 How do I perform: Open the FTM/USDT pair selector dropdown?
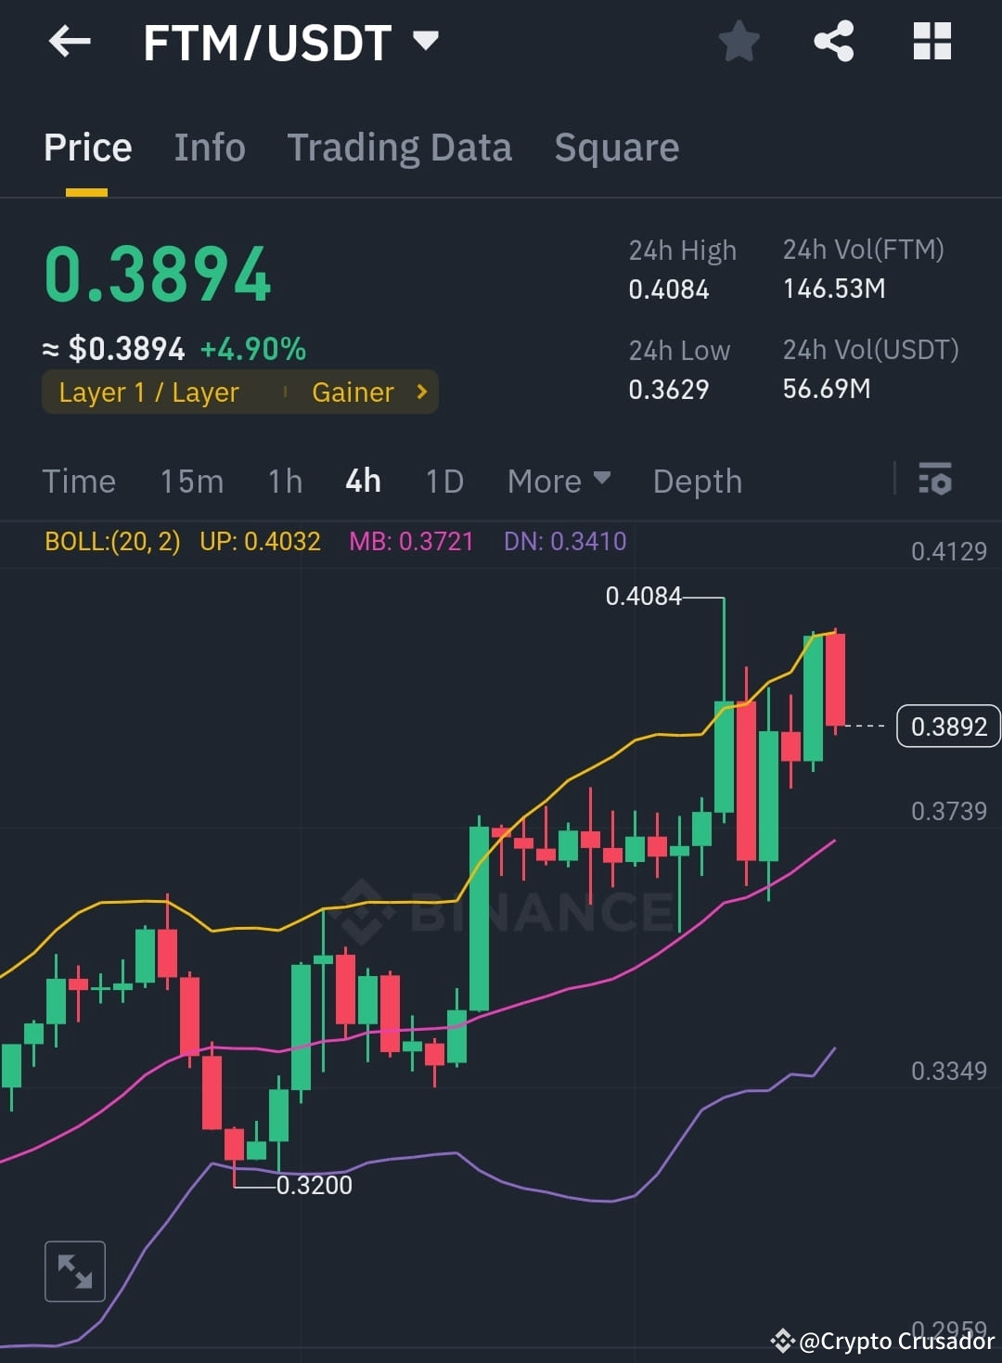click(426, 41)
